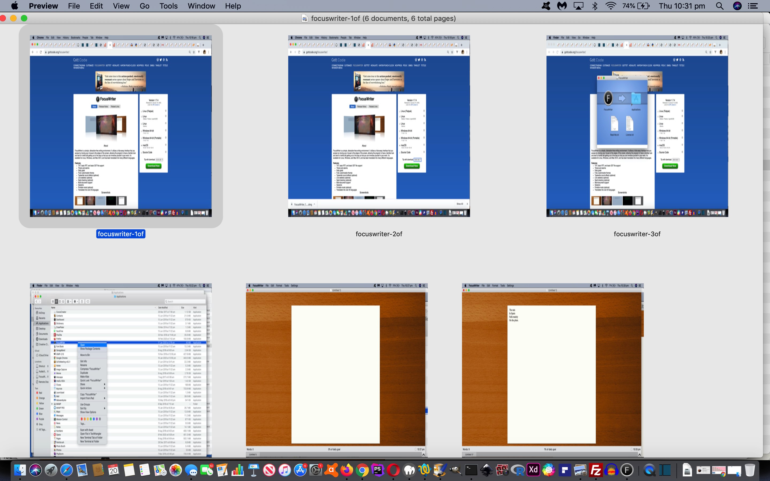Open FocusWriter from the Dock
Screen dimensions: 770x481
click(x=627, y=470)
